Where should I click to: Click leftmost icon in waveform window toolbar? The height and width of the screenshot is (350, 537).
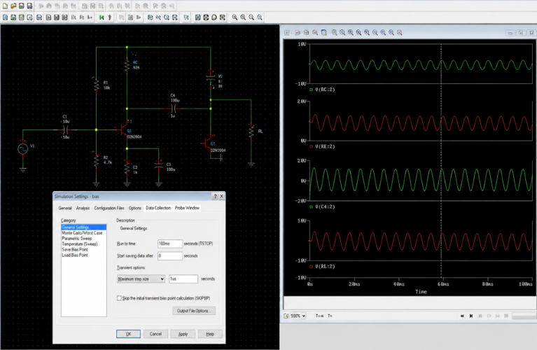287,32
